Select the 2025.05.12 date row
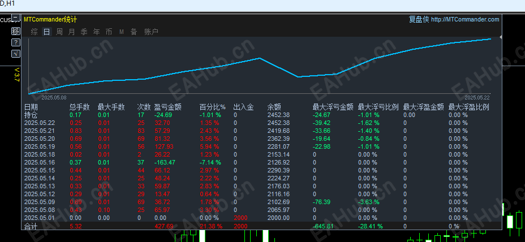 [40, 194]
